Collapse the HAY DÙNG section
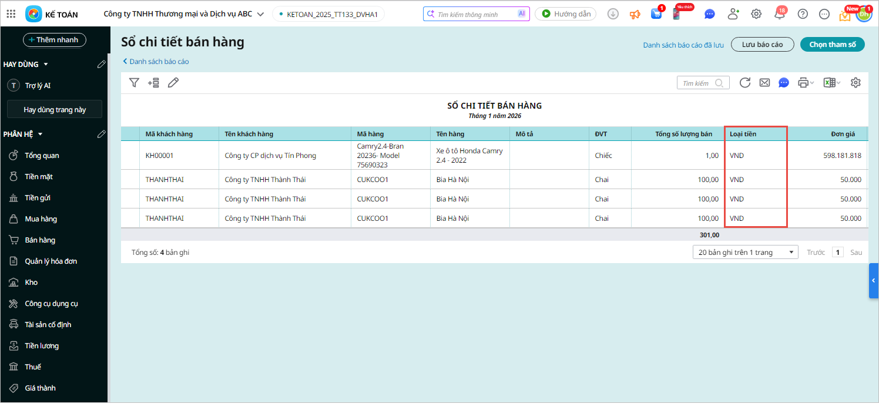Screen dimensions: 879x407 click(x=46, y=65)
